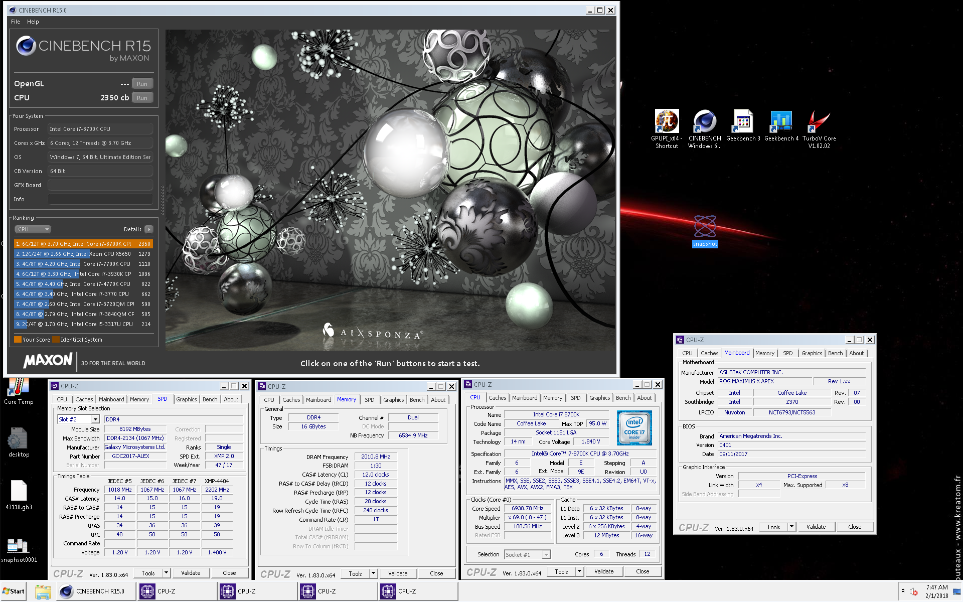This screenshot has width=963, height=602.
Task: Open the snaphsot0001 desktop file
Action: tap(19, 545)
